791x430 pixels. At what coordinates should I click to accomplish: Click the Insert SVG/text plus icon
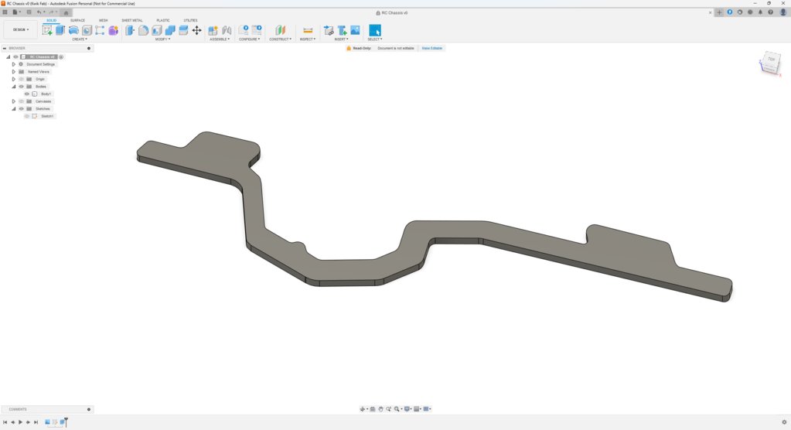tap(342, 30)
